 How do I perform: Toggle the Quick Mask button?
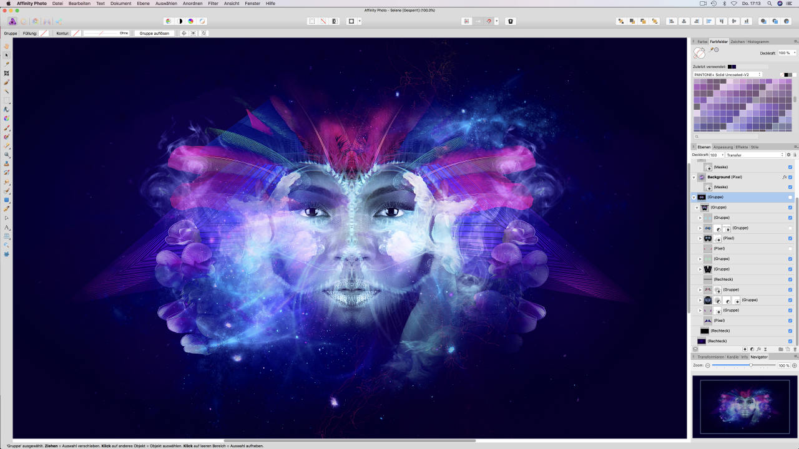click(x=351, y=21)
